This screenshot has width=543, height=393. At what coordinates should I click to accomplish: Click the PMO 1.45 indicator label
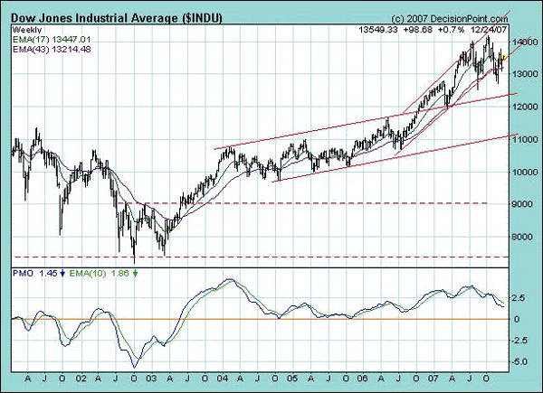[34, 274]
